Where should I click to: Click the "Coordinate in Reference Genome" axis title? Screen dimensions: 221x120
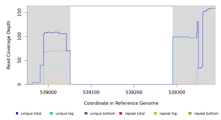click(x=121, y=103)
